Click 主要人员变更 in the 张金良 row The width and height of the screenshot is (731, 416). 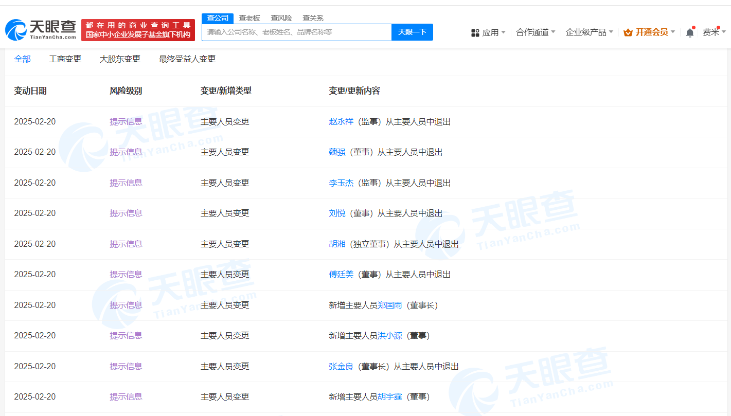pos(225,366)
